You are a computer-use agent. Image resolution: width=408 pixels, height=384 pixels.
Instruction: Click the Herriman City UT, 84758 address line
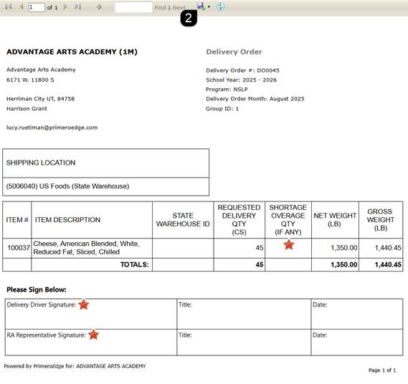point(41,99)
